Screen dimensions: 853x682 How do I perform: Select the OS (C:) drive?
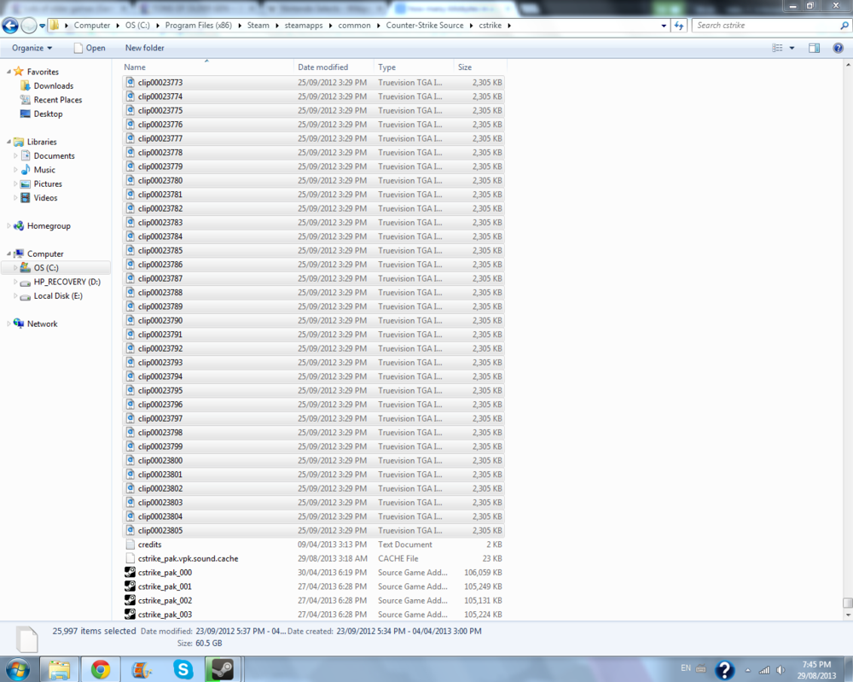pos(46,268)
